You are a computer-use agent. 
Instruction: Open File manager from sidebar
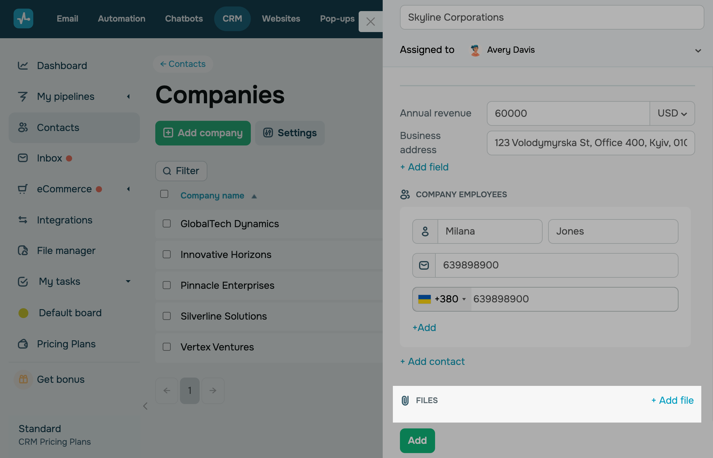[66, 251]
